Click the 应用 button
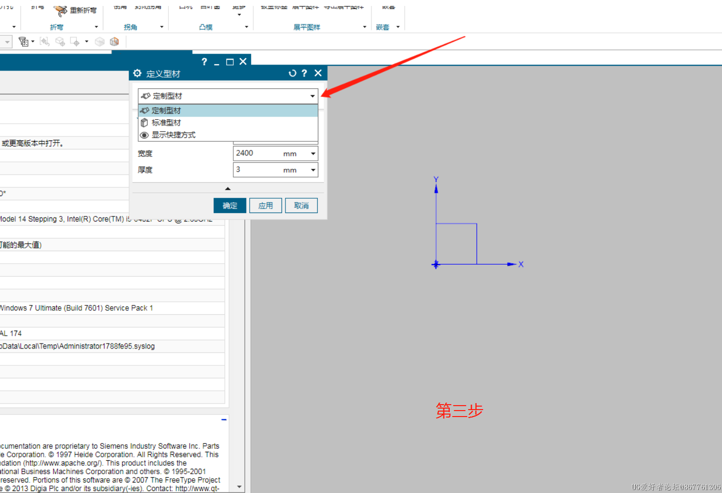 coord(266,206)
